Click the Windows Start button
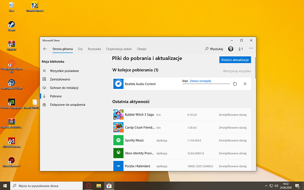This screenshot has height=190, width=304. [x=5, y=186]
